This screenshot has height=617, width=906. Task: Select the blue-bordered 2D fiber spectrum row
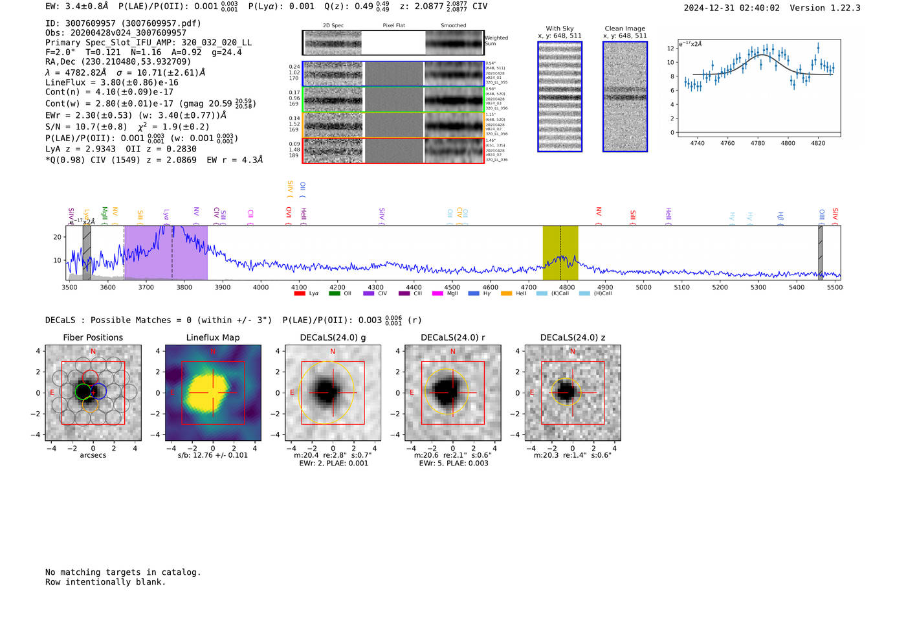(x=393, y=74)
